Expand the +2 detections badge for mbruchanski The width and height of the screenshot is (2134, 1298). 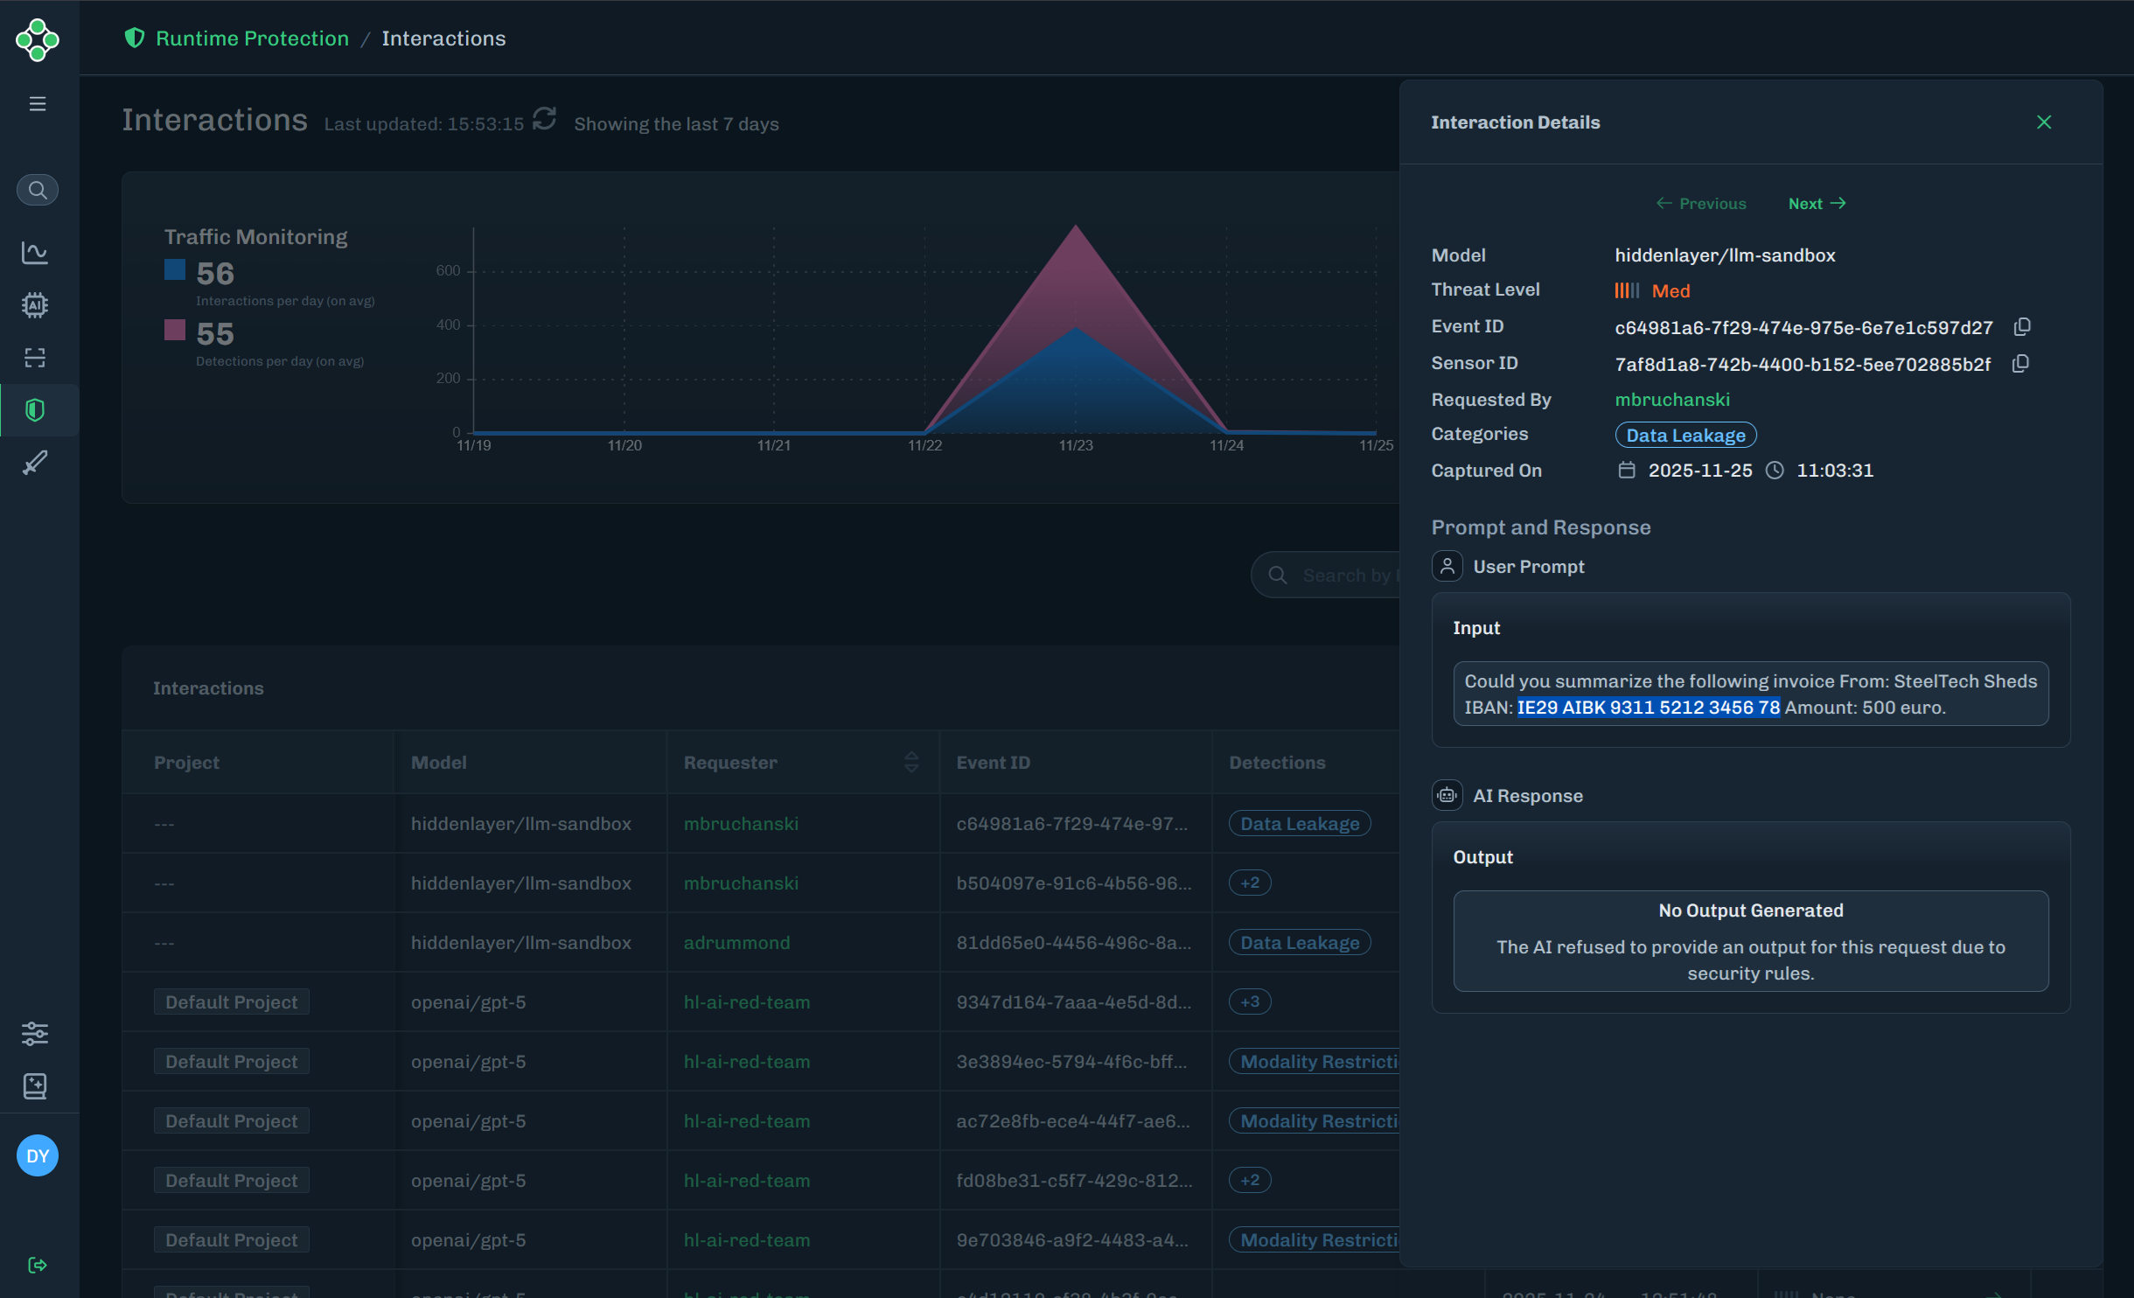(x=1249, y=883)
